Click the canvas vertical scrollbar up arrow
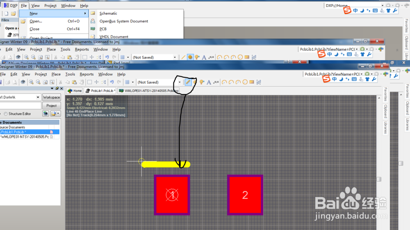Screen dimensions: 410x230 (379, 98)
